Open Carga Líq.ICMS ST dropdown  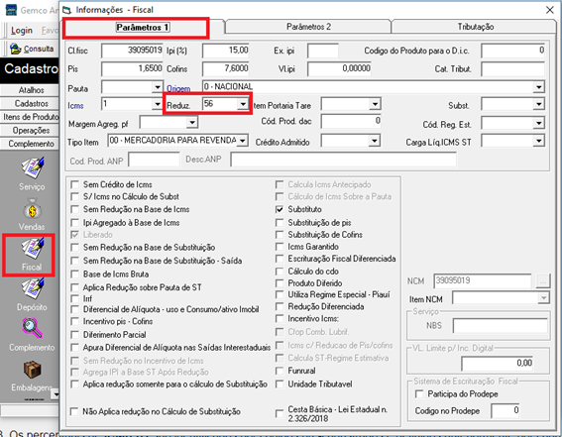pos(538,141)
